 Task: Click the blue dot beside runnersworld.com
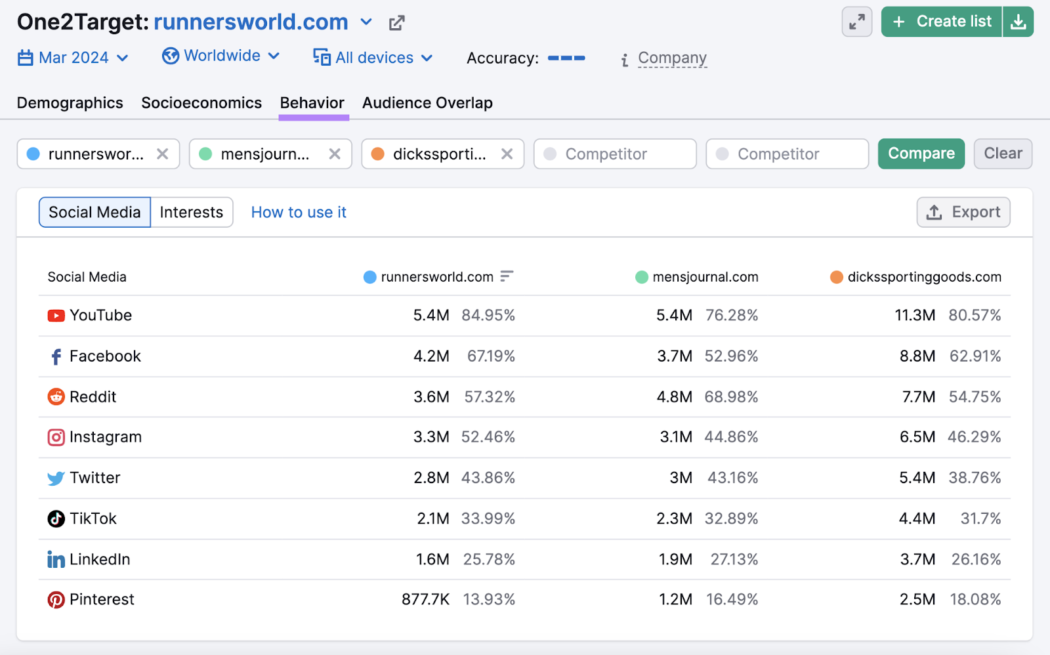pyautogui.click(x=369, y=276)
